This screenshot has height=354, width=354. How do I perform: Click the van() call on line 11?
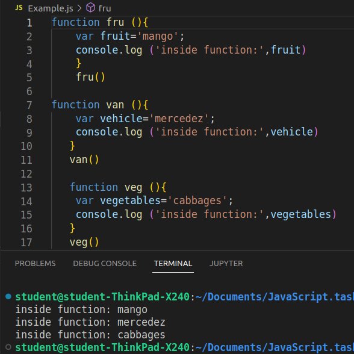(84, 160)
